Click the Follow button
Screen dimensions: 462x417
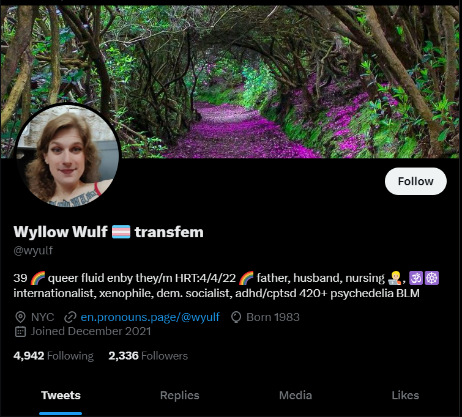(415, 181)
